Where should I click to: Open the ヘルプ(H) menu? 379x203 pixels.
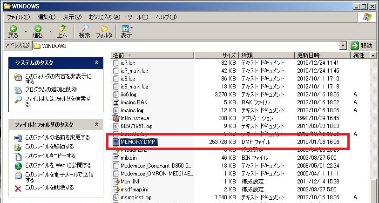[166, 17]
